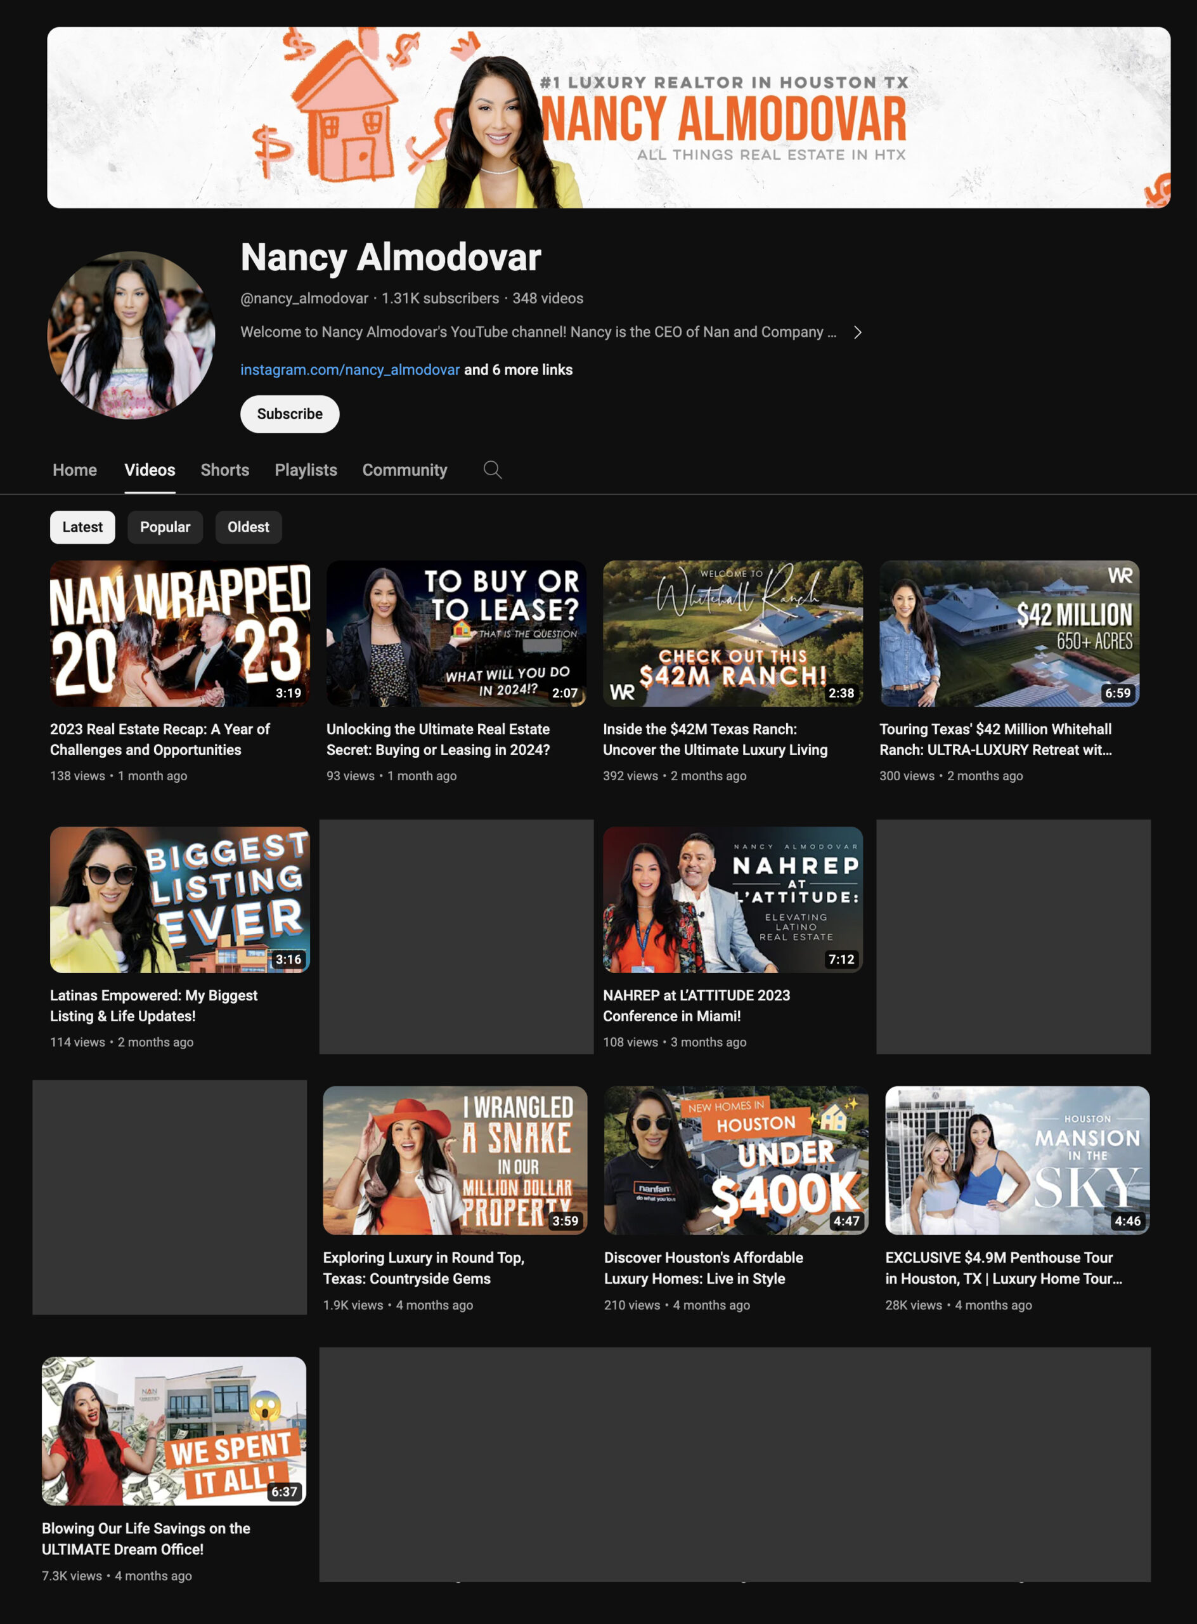This screenshot has width=1197, height=1624.
Task: Open the '$42 Million 650+ Acres' thumbnail
Action: pyautogui.click(x=1009, y=634)
